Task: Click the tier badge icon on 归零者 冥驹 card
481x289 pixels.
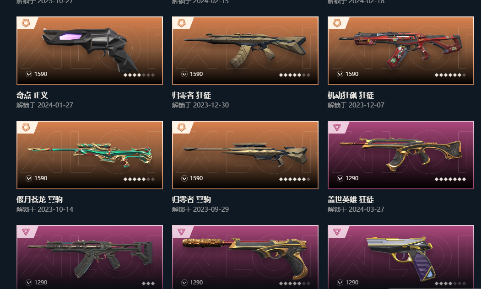Action: 182,128
